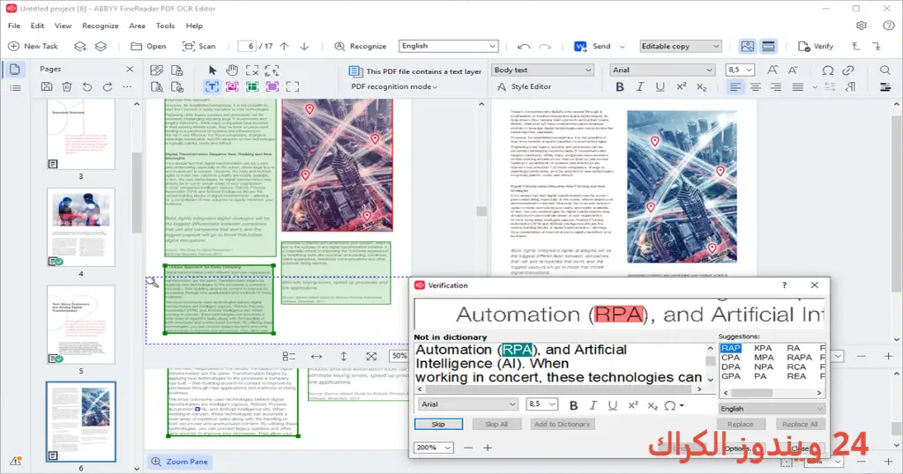Open the Recognize menu
Viewport: 903px width, 474px height.
[x=101, y=26]
